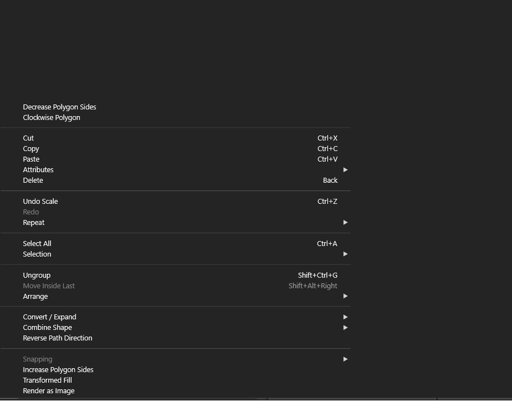Click Cut in the context menu
The height and width of the screenshot is (401, 512).
[28, 138]
